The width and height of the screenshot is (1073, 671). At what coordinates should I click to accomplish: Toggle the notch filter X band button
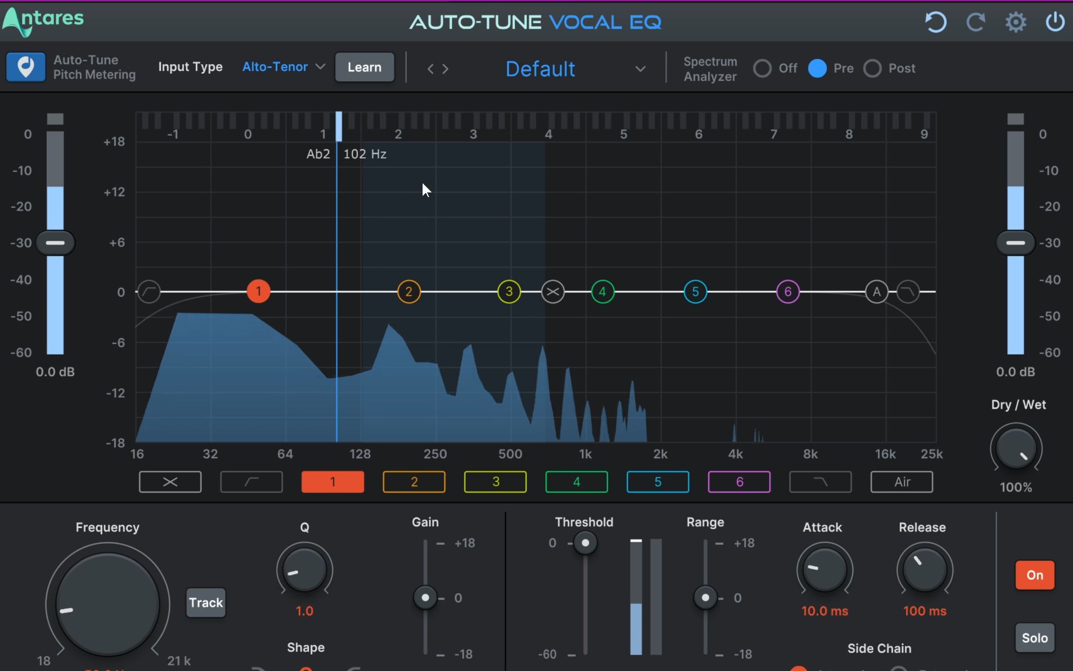pos(170,482)
